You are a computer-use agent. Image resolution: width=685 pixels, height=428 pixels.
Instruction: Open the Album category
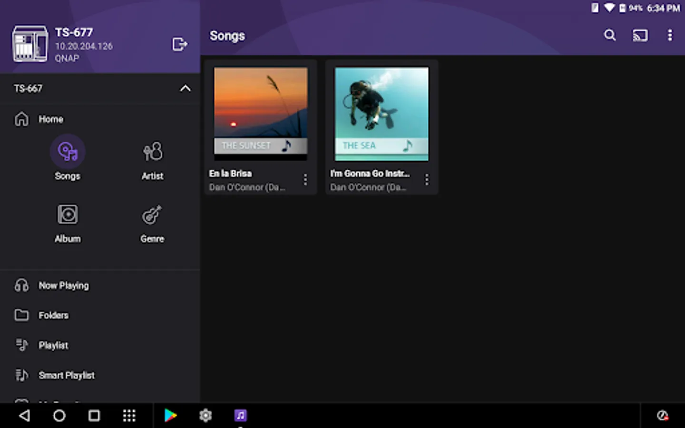68,215
